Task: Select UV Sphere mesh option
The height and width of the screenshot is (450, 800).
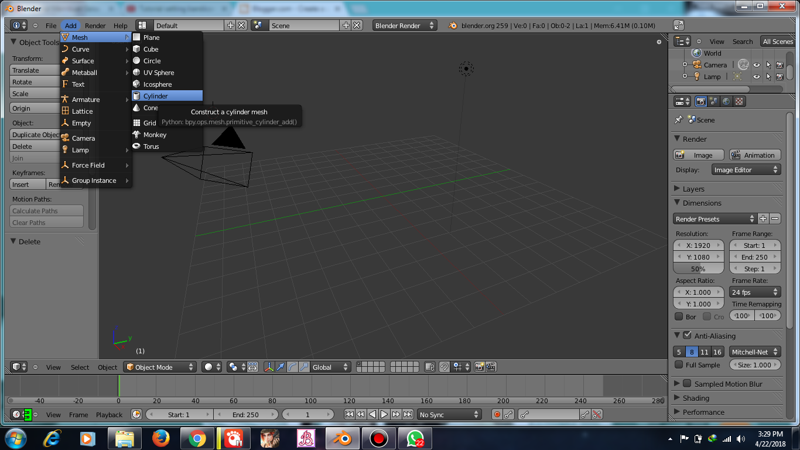Action: click(x=167, y=73)
